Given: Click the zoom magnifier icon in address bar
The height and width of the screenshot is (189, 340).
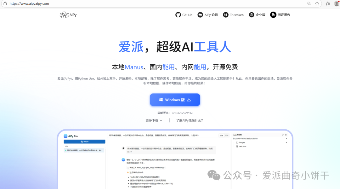Looking at the screenshot, I should point(309,3).
